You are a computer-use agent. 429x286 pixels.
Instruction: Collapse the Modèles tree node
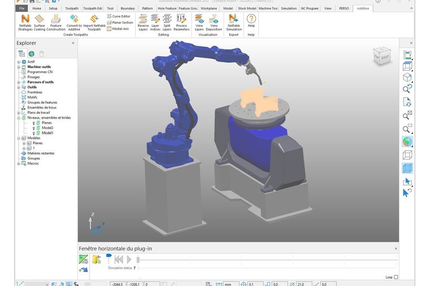coord(19,138)
